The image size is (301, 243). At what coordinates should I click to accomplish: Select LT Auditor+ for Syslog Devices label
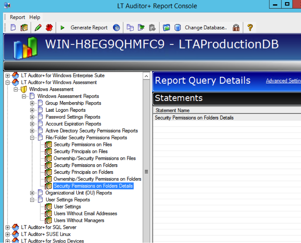pos(52,241)
